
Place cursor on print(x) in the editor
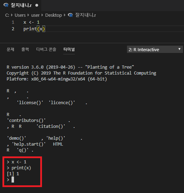point(34,29)
